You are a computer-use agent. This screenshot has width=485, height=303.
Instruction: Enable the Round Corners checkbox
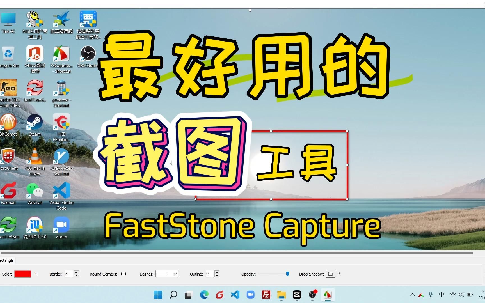123,274
